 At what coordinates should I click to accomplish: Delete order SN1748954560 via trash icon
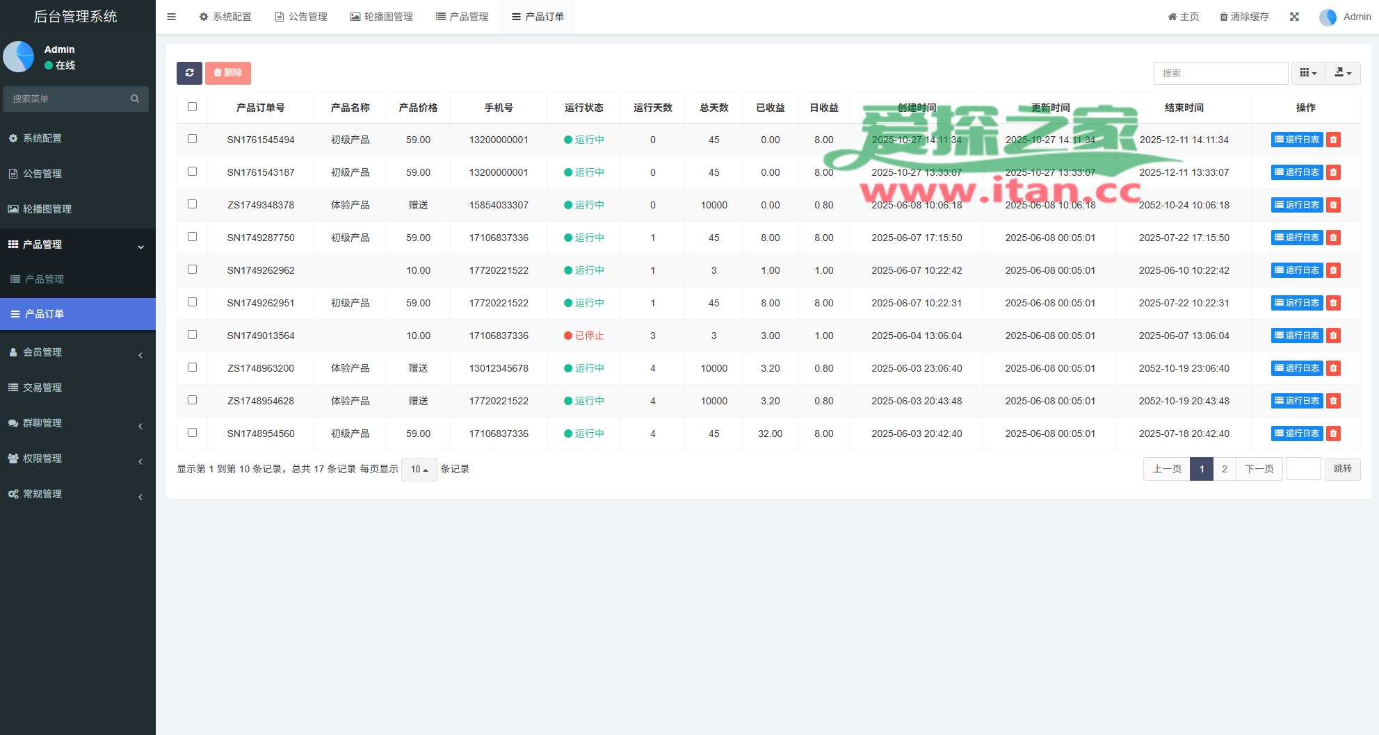pos(1333,433)
